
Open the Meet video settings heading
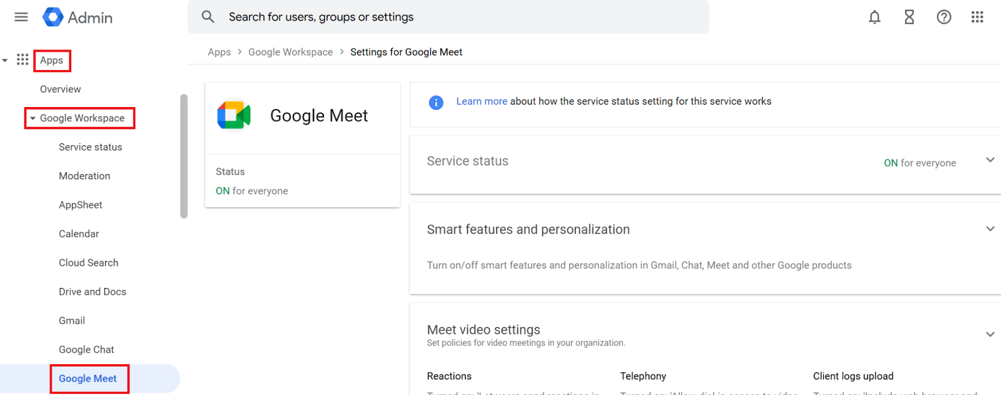(484, 329)
